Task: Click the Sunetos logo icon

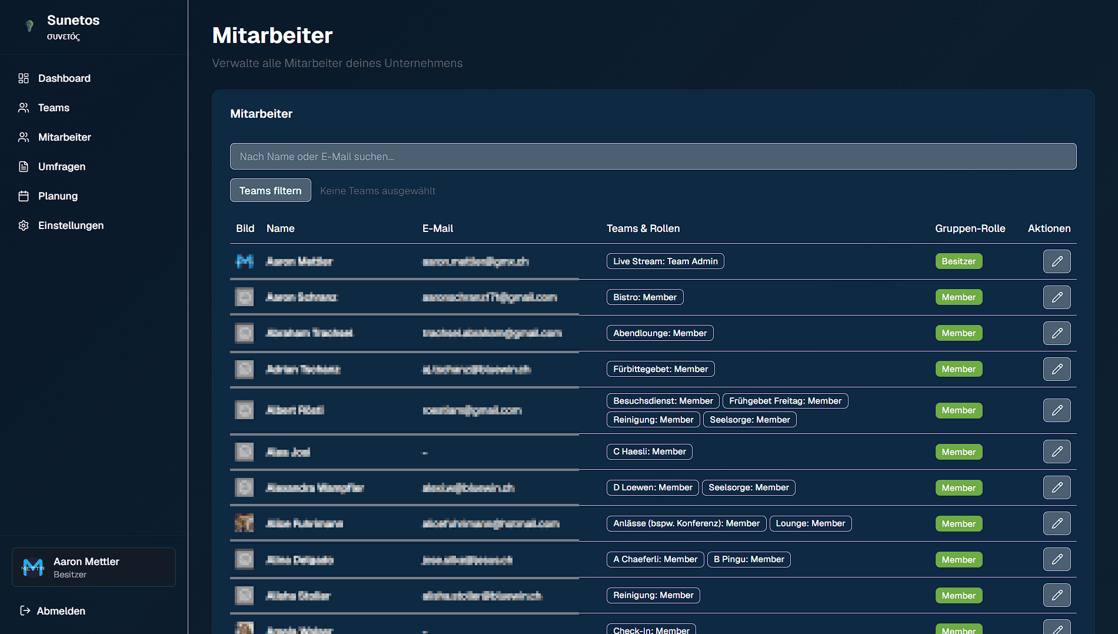Action: click(x=29, y=26)
